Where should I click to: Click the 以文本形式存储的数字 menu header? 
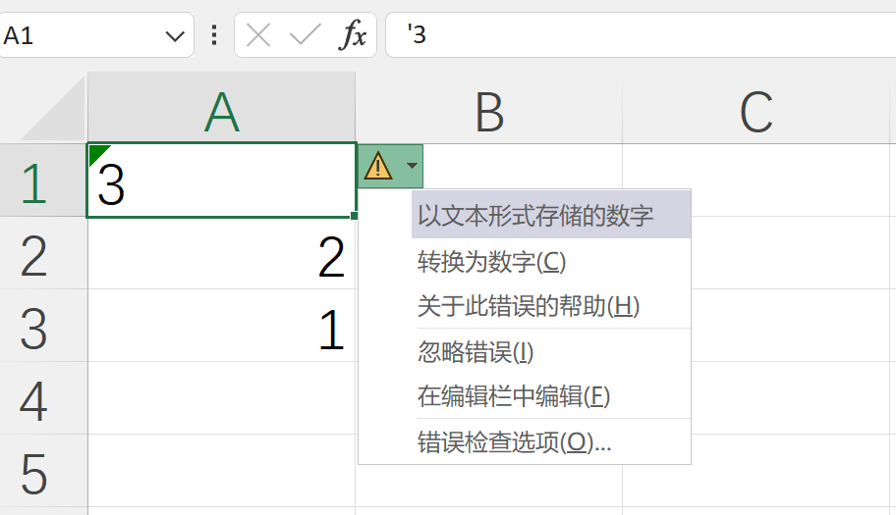[535, 216]
